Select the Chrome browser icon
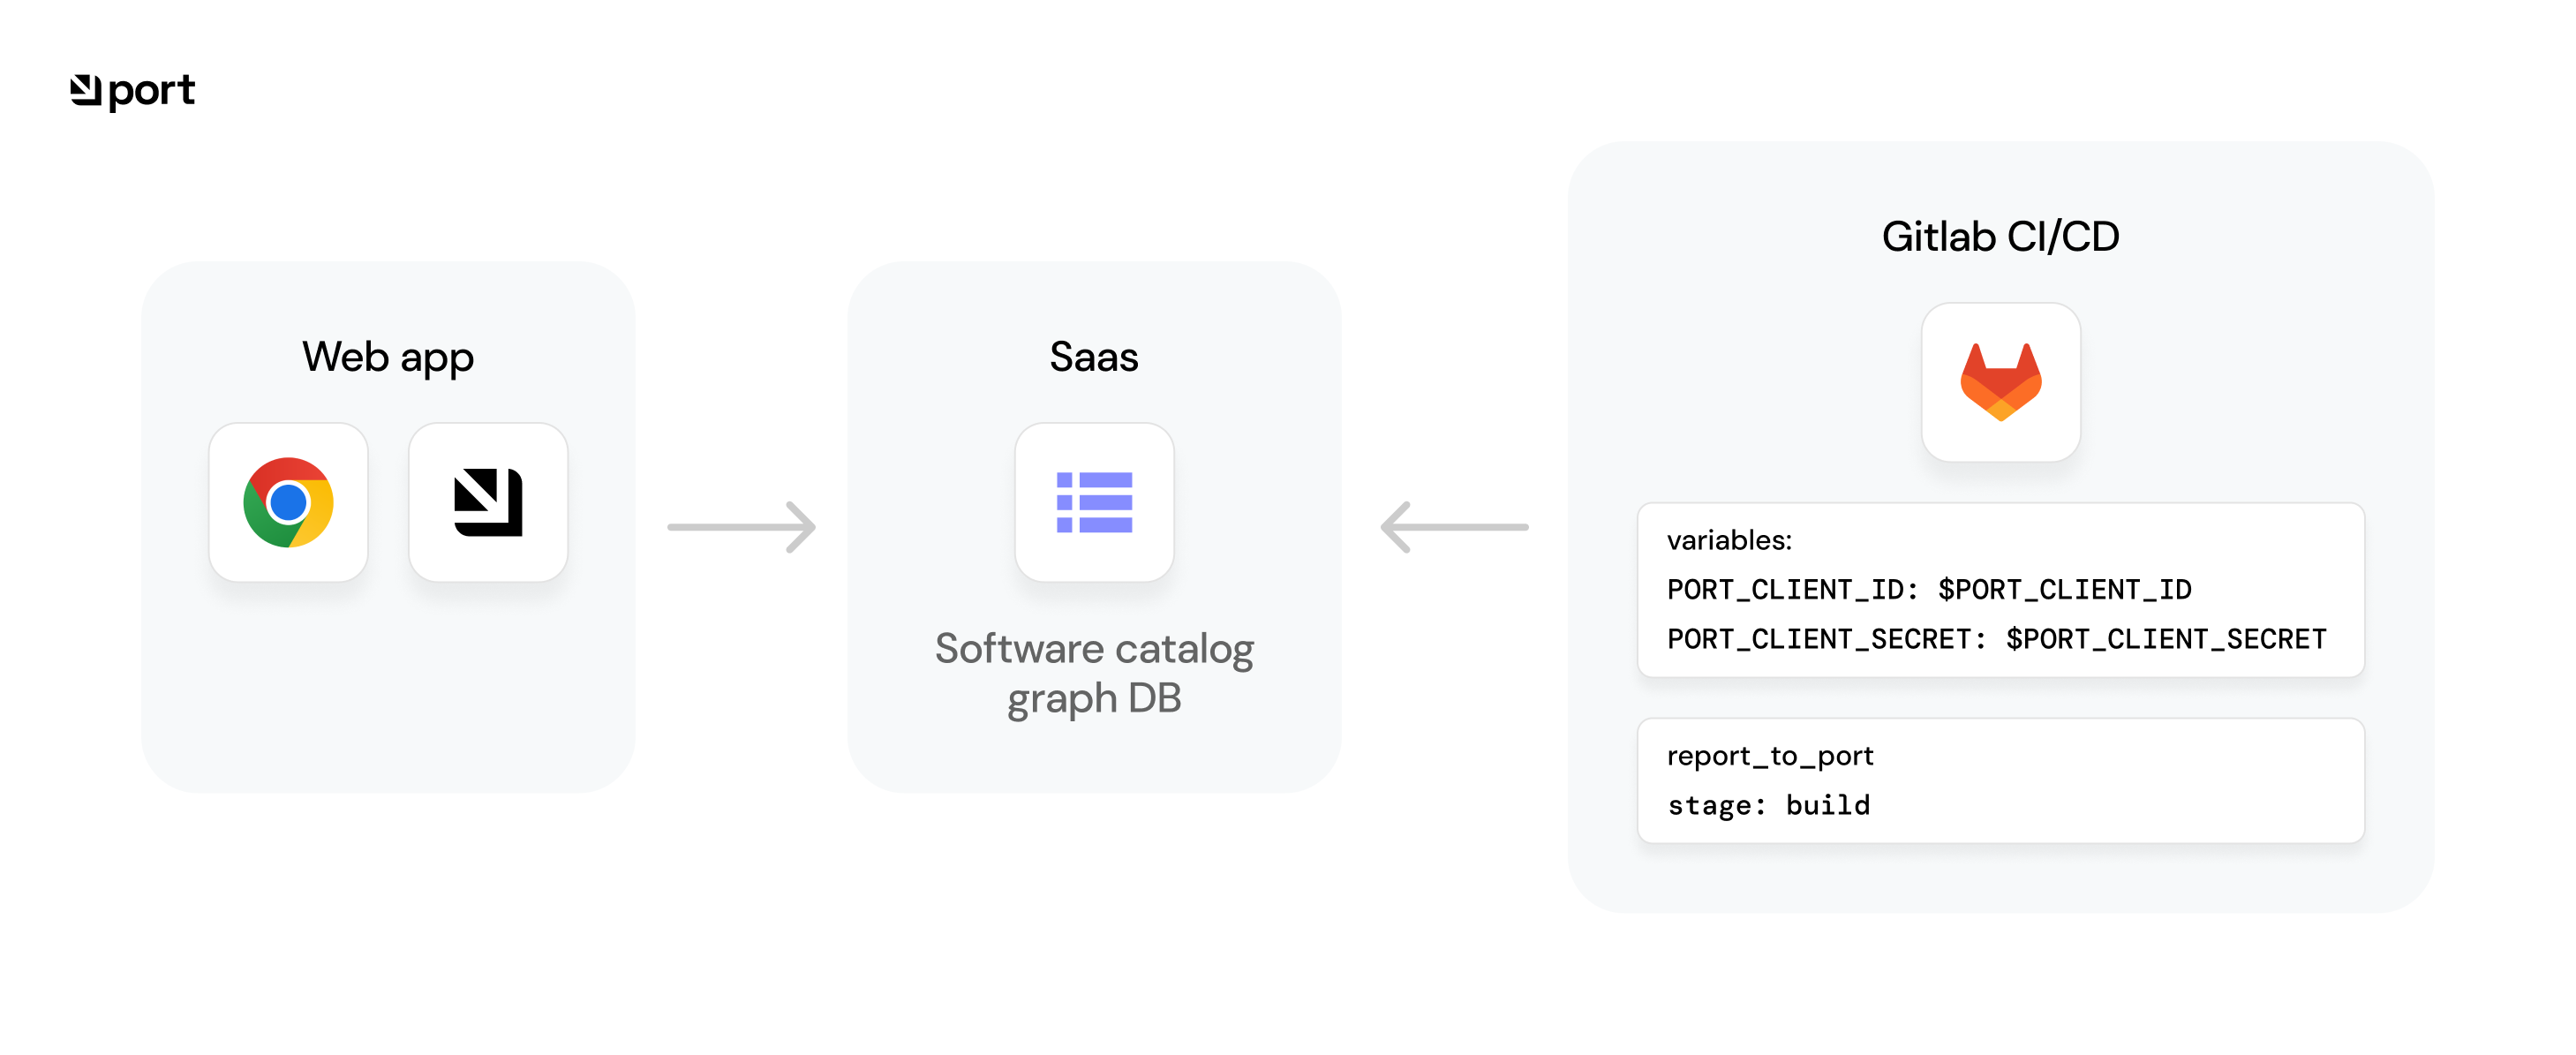Screen dimensions: 2576x1055 point(288,502)
